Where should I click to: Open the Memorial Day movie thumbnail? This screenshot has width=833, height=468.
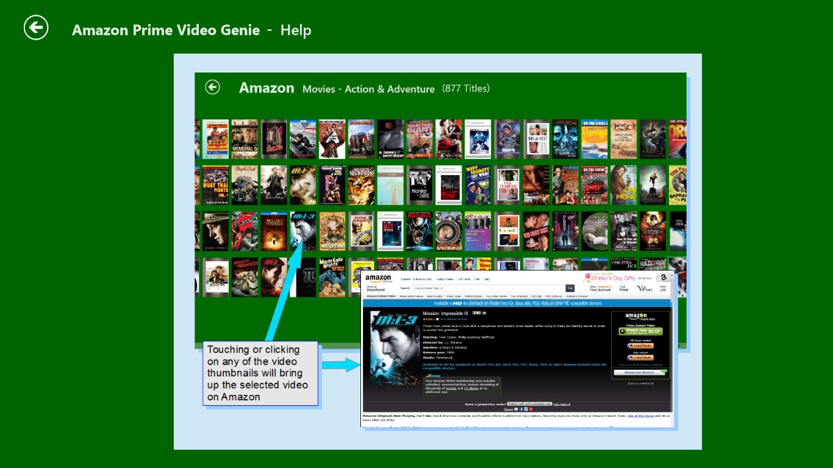(245, 139)
